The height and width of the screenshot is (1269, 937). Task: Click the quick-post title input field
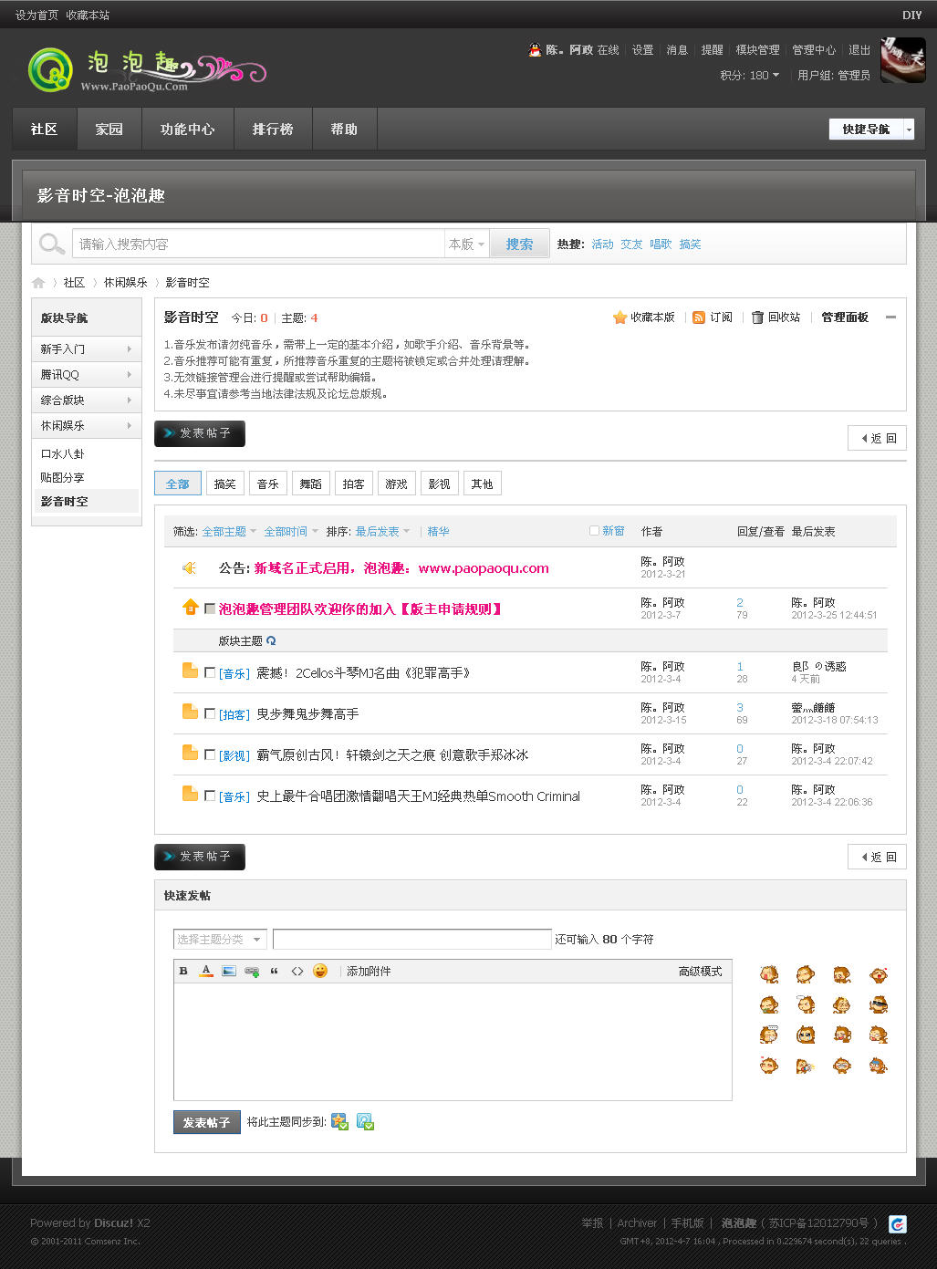click(x=412, y=939)
